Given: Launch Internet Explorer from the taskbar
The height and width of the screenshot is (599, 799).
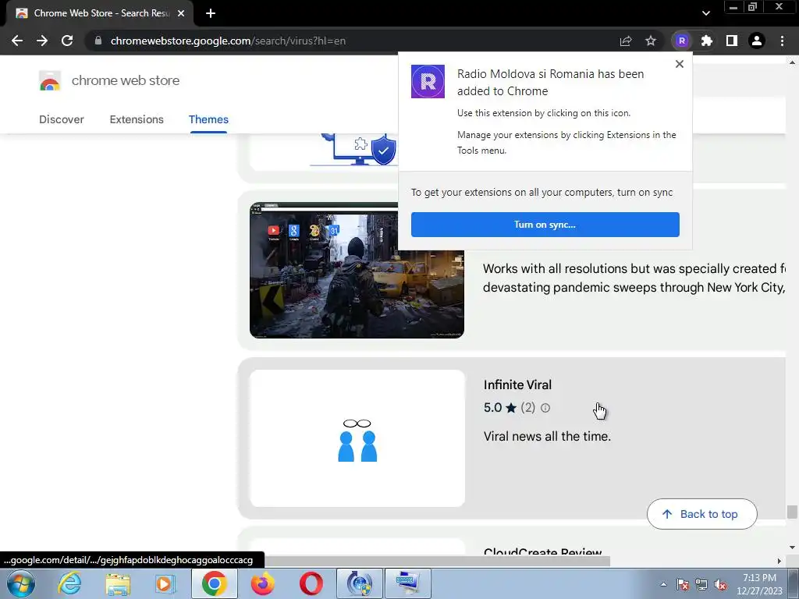Looking at the screenshot, I should [69, 583].
